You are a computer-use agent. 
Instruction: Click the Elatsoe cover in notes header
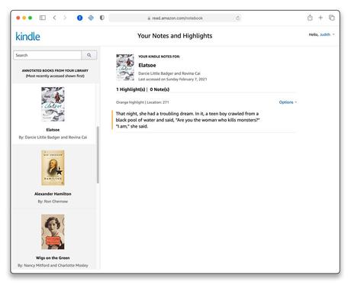(x=125, y=67)
